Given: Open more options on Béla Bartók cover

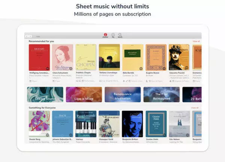Looking at the screenshot, I should tap(141, 68).
